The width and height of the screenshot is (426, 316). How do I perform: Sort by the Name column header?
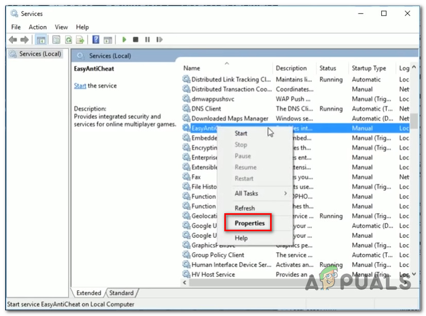[x=226, y=68]
